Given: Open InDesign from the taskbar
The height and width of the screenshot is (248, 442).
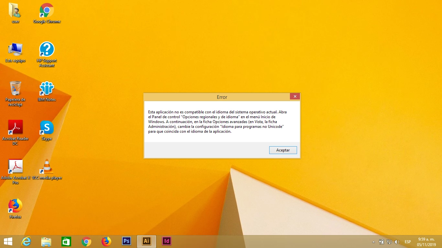Looking at the screenshot, I should [x=167, y=241].
